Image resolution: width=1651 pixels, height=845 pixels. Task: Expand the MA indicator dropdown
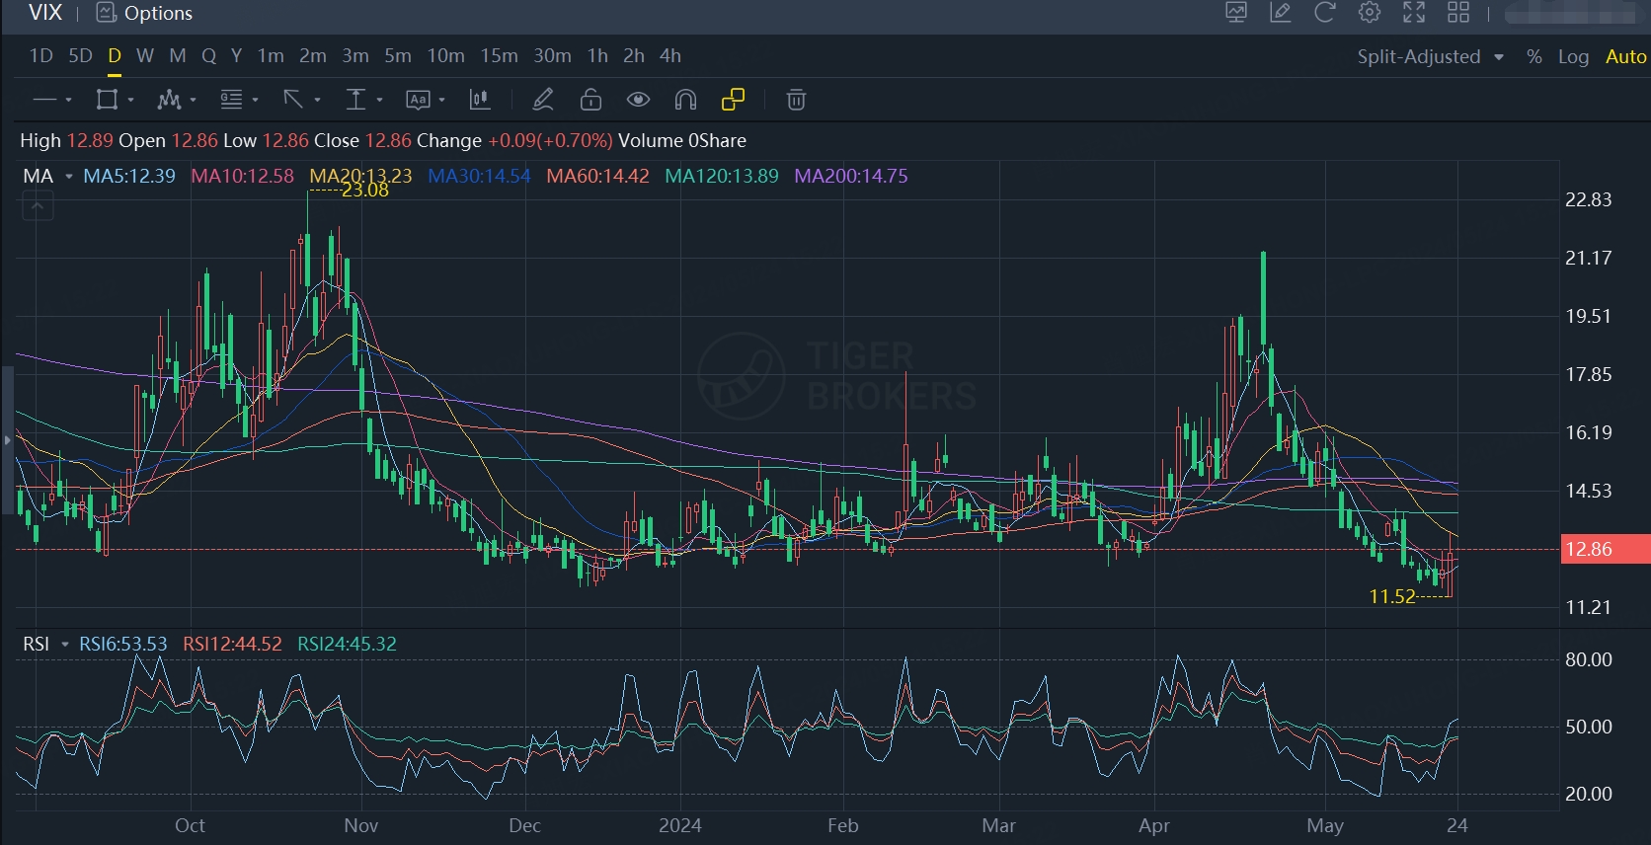[68, 177]
